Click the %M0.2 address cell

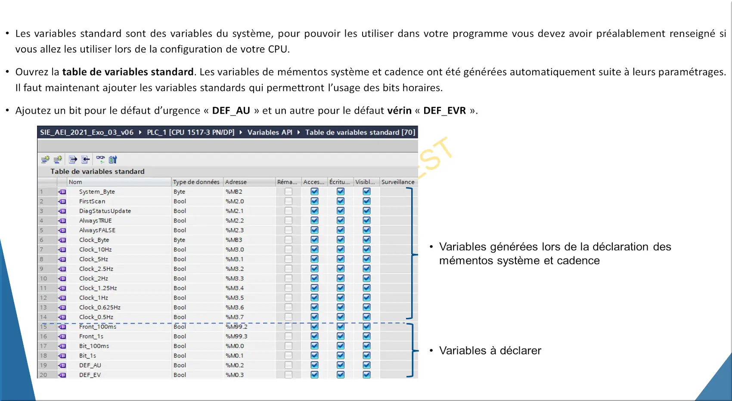click(250, 365)
